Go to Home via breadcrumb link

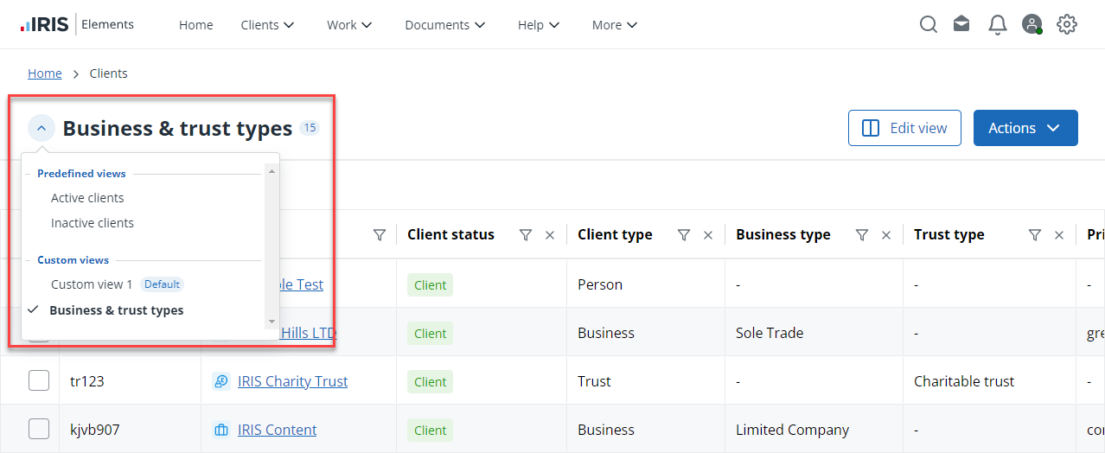[x=45, y=73]
